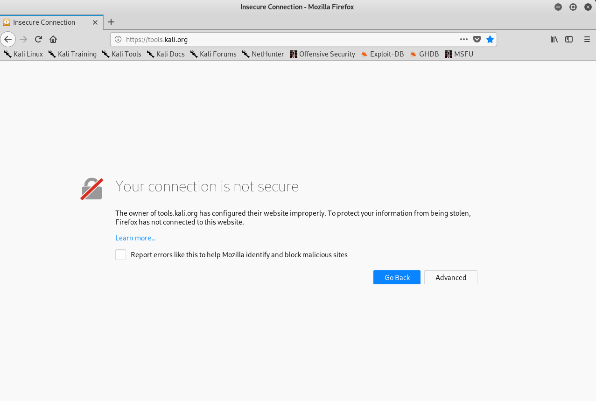Image resolution: width=596 pixels, height=401 pixels.
Task: Go to the Firefox home page icon
Action: pyautogui.click(x=53, y=39)
